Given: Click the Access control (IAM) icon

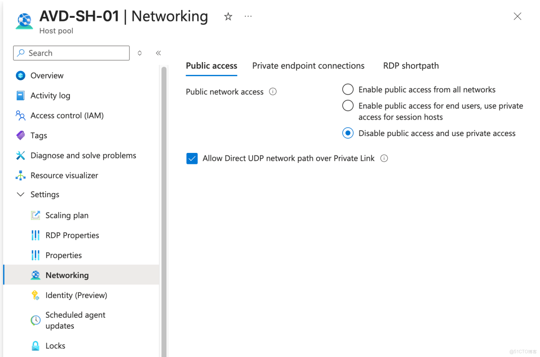Looking at the screenshot, I should (x=21, y=115).
